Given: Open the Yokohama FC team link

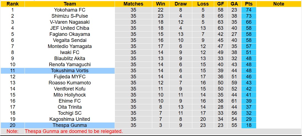Looking at the screenshot, I should [x=70, y=10].
